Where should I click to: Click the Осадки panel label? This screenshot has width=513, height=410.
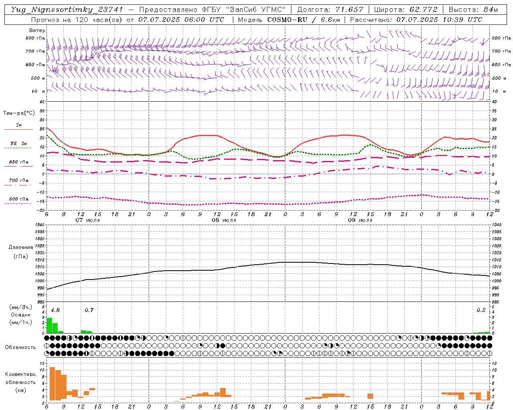pos(21,315)
